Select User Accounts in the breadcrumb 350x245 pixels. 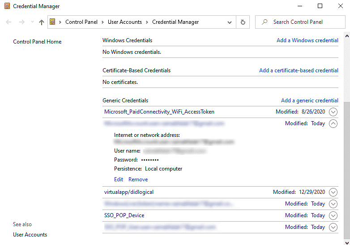[x=125, y=22]
